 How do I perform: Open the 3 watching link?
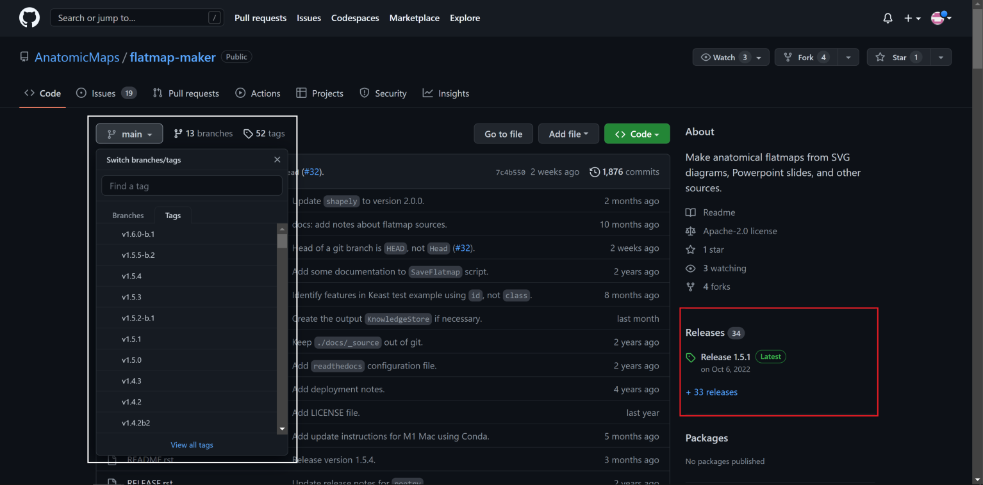click(716, 268)
